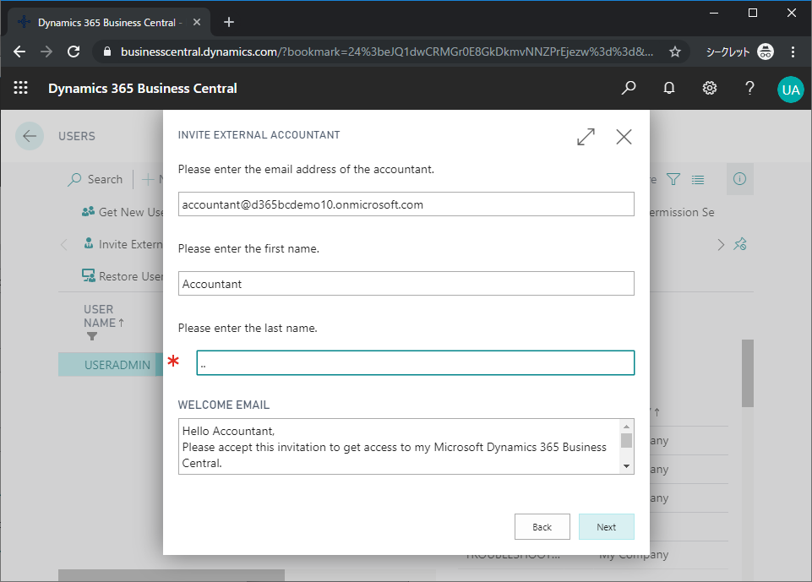The image size is (812, 582).
Task: Navigate back in the browser
Action: 19,52
